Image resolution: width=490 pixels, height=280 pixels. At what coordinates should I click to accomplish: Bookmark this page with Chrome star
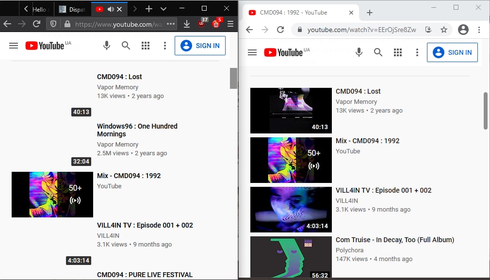444,30
